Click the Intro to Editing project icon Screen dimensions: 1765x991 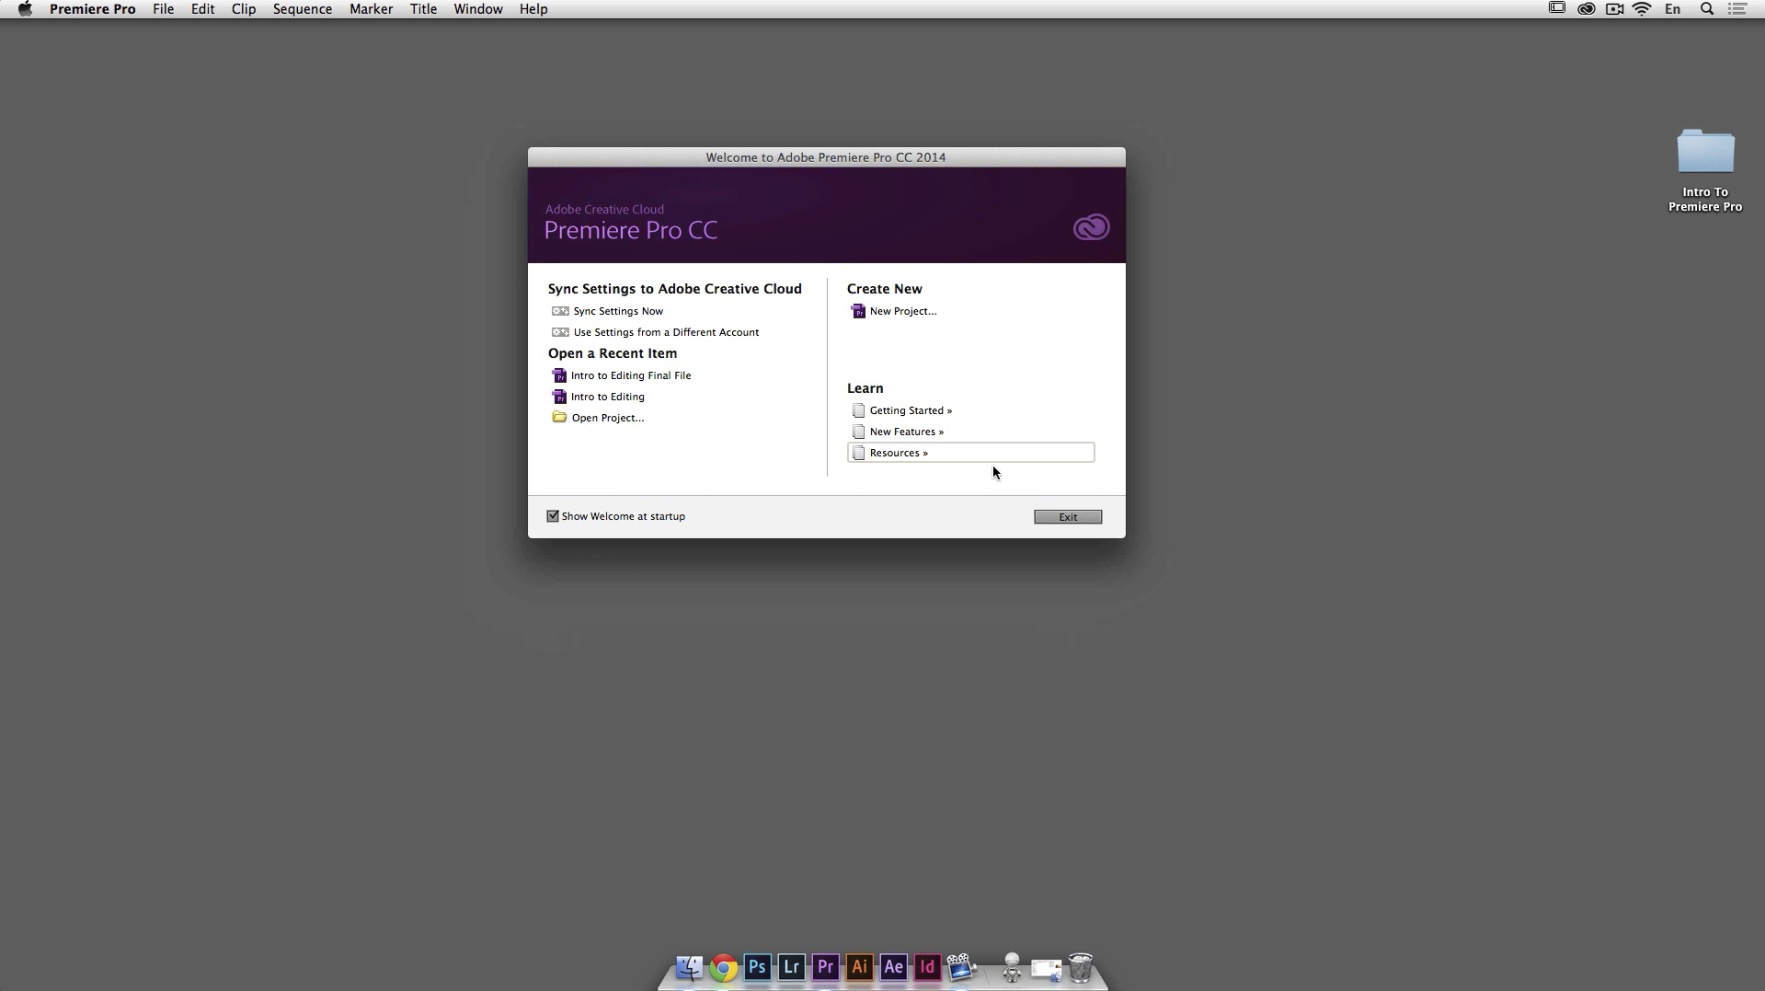[x=559, y=397]
